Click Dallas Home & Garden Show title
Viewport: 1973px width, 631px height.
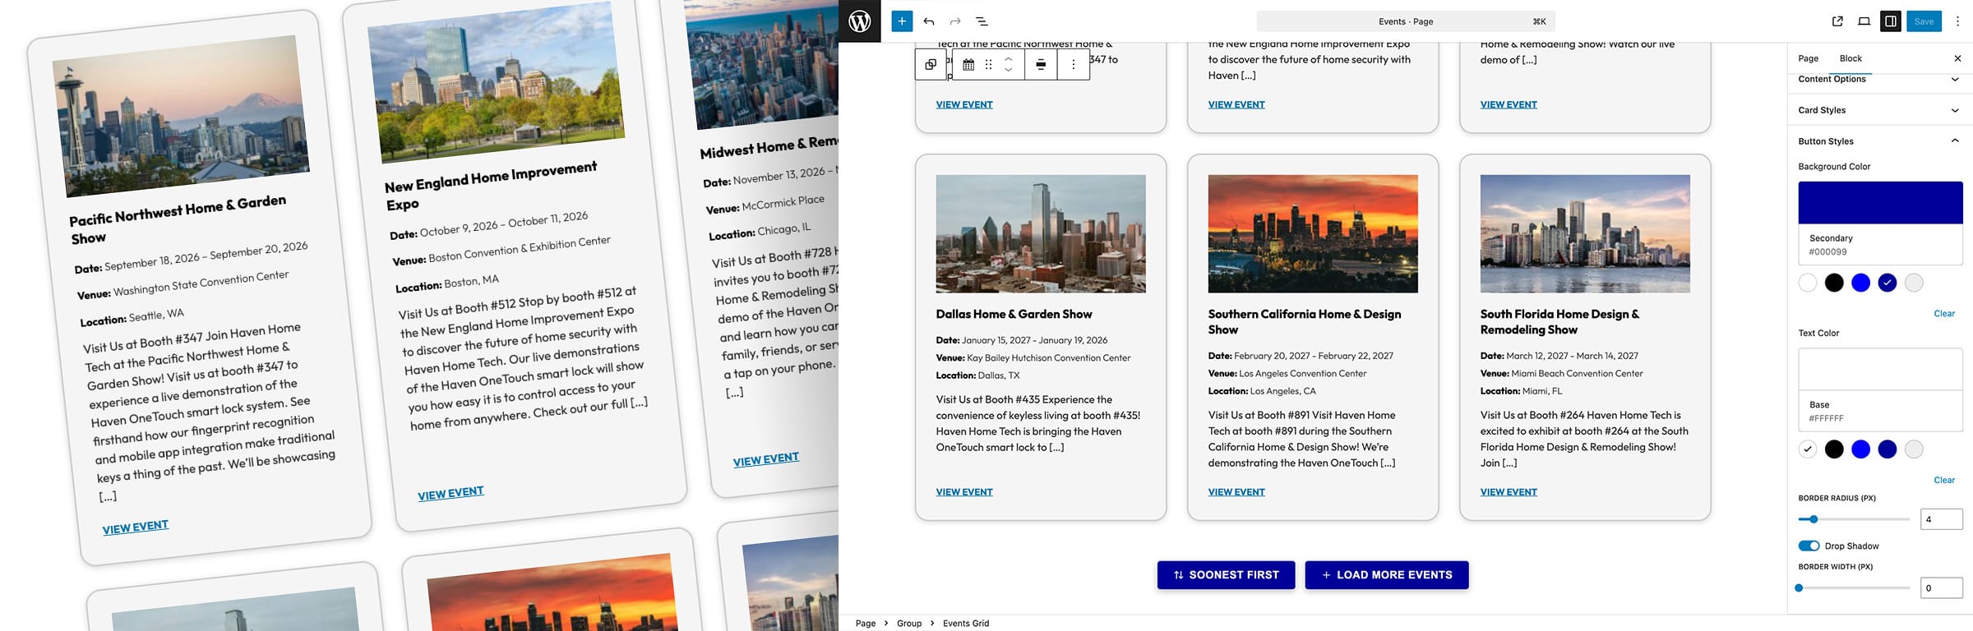(1014, 314)
